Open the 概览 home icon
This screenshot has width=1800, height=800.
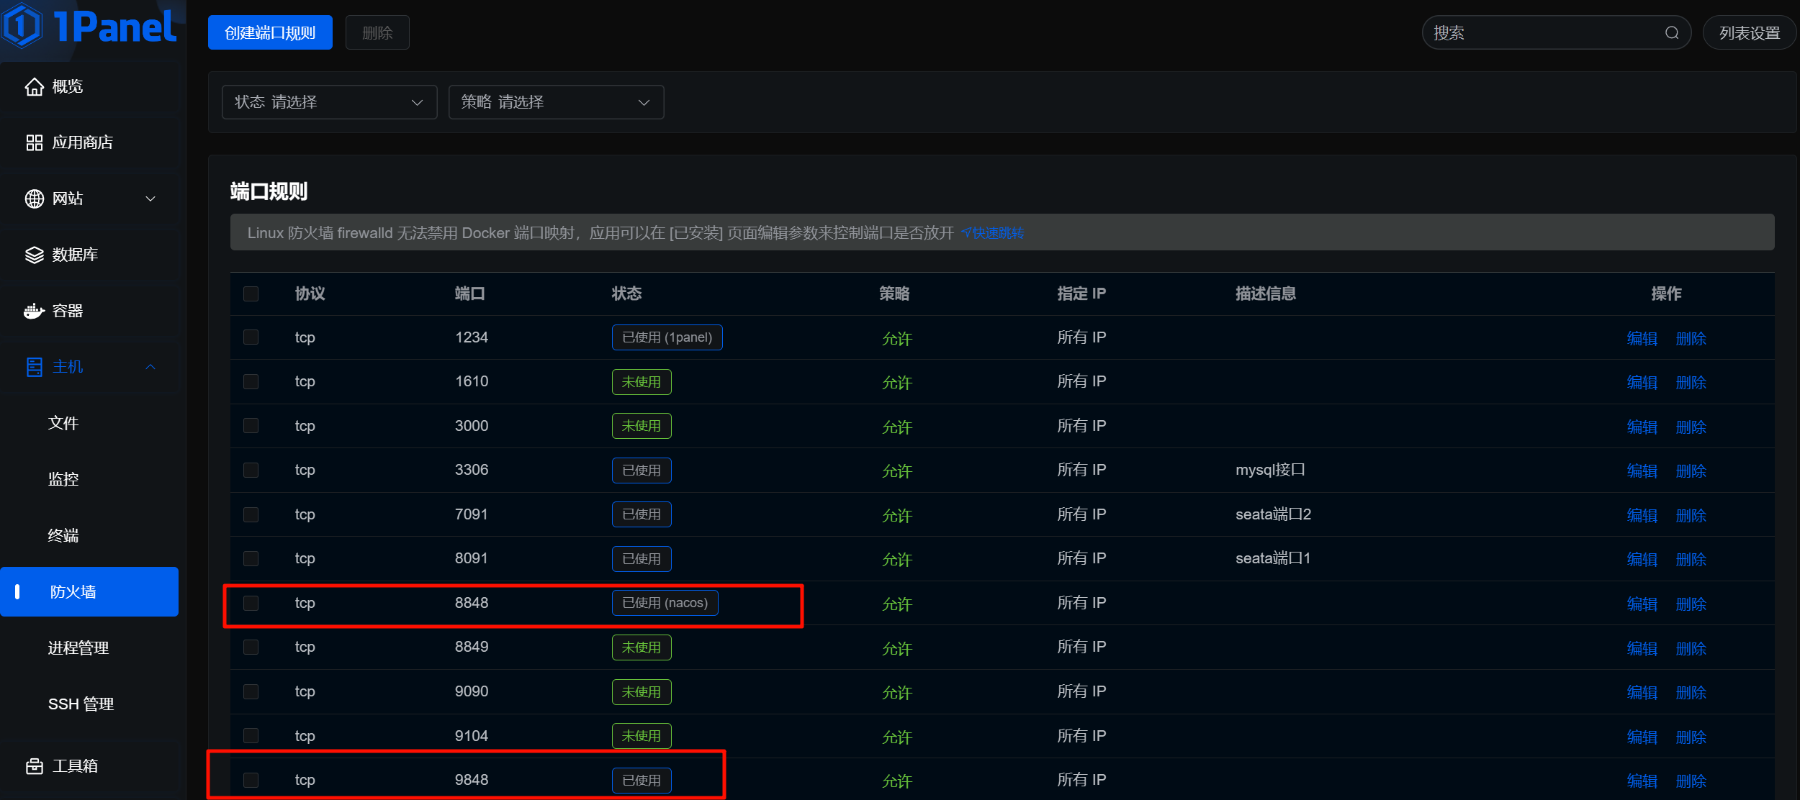pos(34,87)
